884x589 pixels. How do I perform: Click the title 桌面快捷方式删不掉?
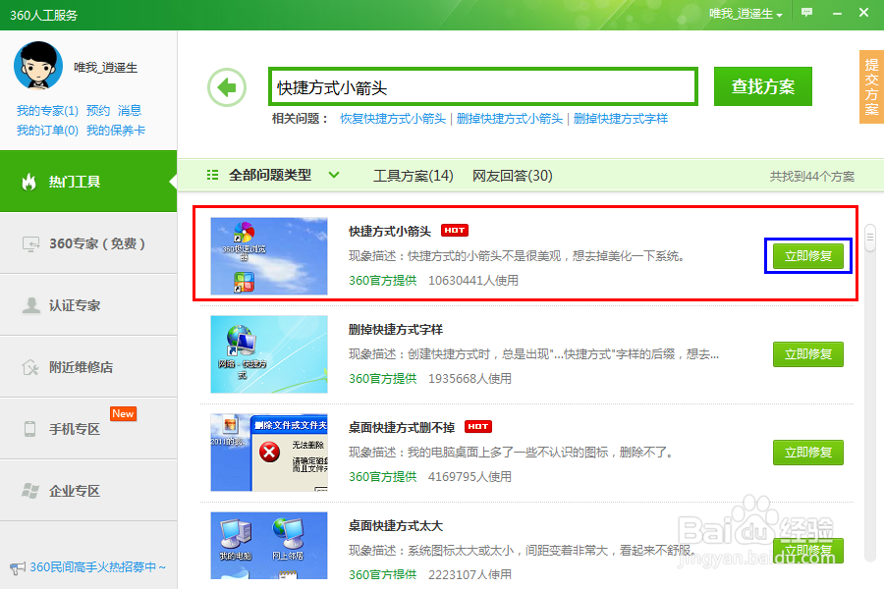(402, 427)
